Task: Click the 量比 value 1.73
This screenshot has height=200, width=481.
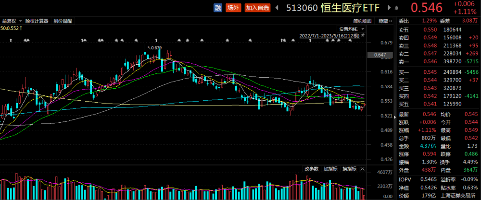Action: 473,146
